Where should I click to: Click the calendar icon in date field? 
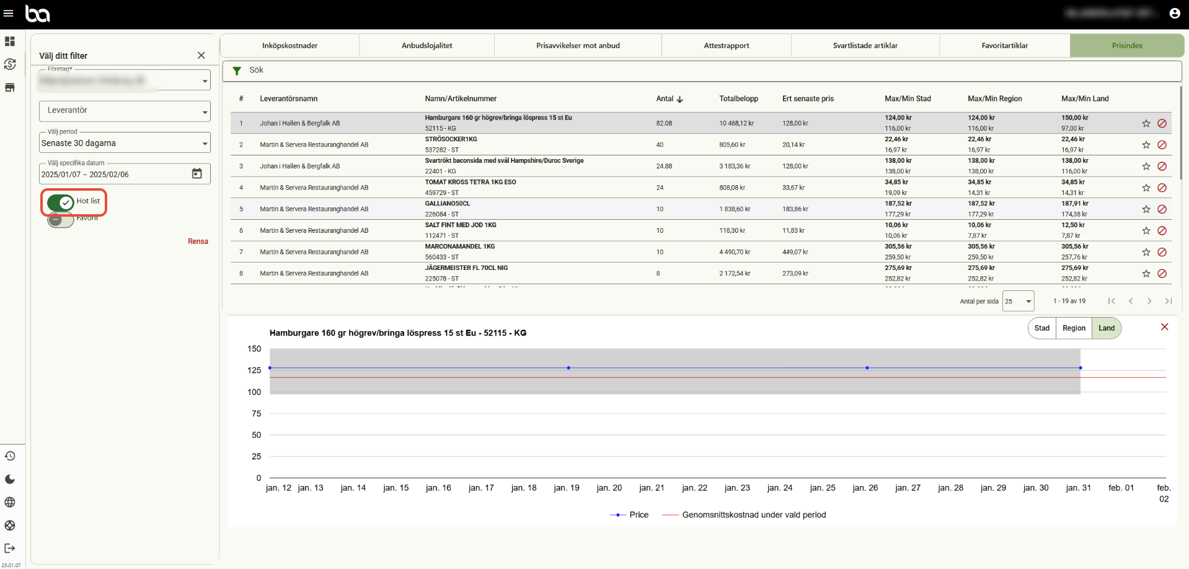(x=197, y=174)
